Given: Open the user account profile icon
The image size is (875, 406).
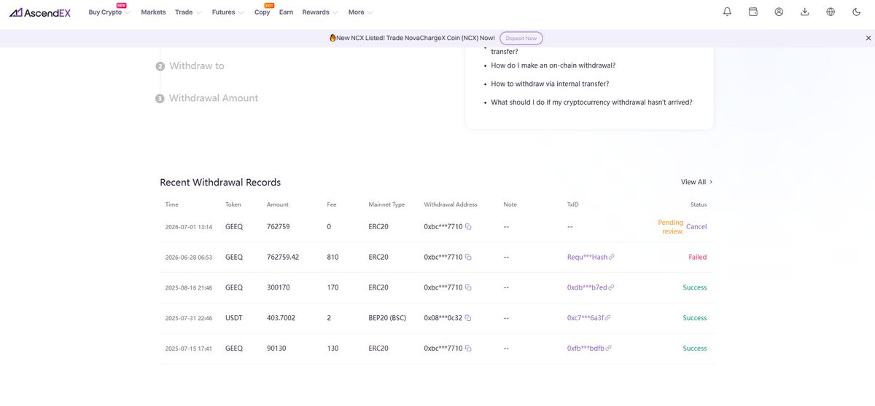Looking at the screenshot, I should [x=779, y=12].
